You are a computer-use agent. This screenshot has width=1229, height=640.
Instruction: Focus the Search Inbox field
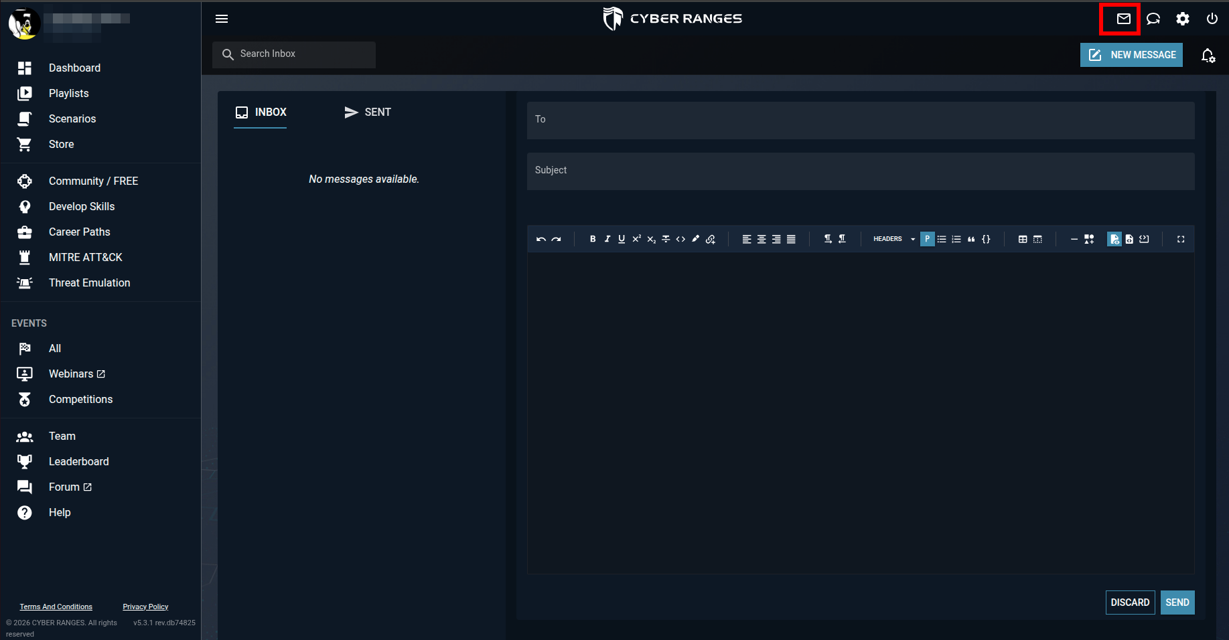294,54
